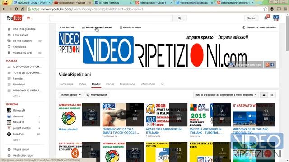This screenshot has width=289, height=162.
Task: Bookmark this page with the star
Action: coord(265,9)
